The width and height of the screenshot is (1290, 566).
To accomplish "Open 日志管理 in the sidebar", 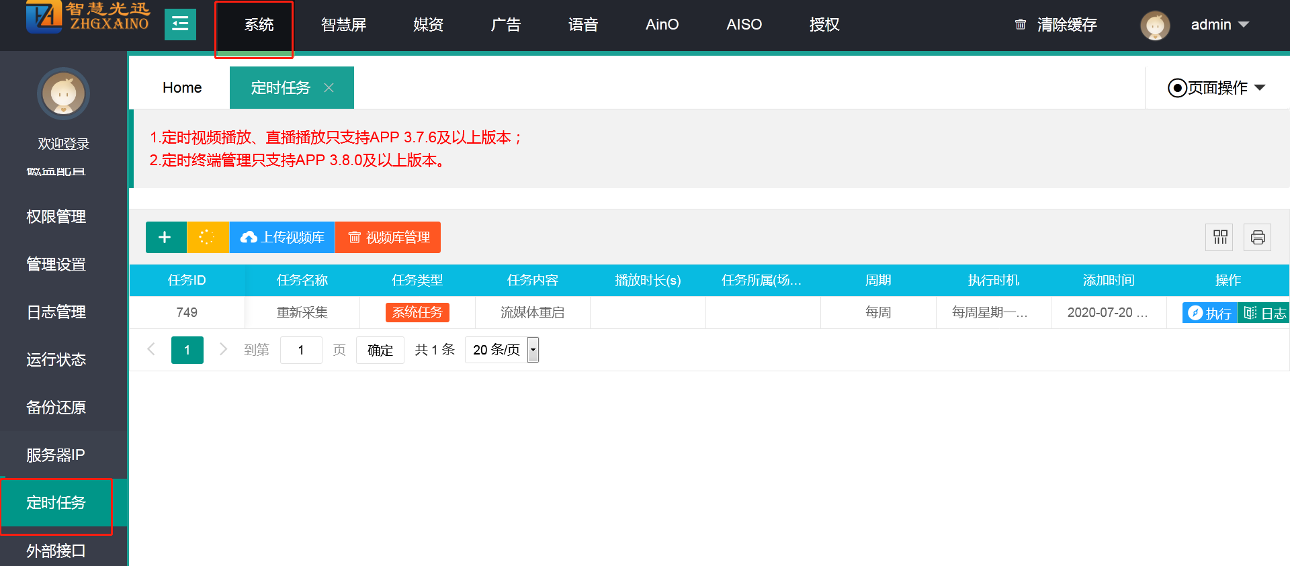I will (x=56, y=312).
